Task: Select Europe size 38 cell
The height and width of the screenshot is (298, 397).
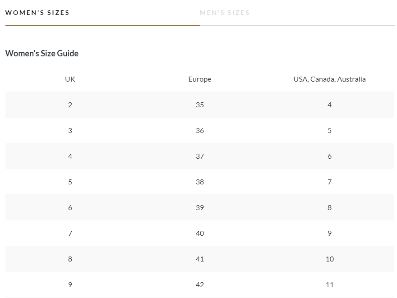Action: 200,182
